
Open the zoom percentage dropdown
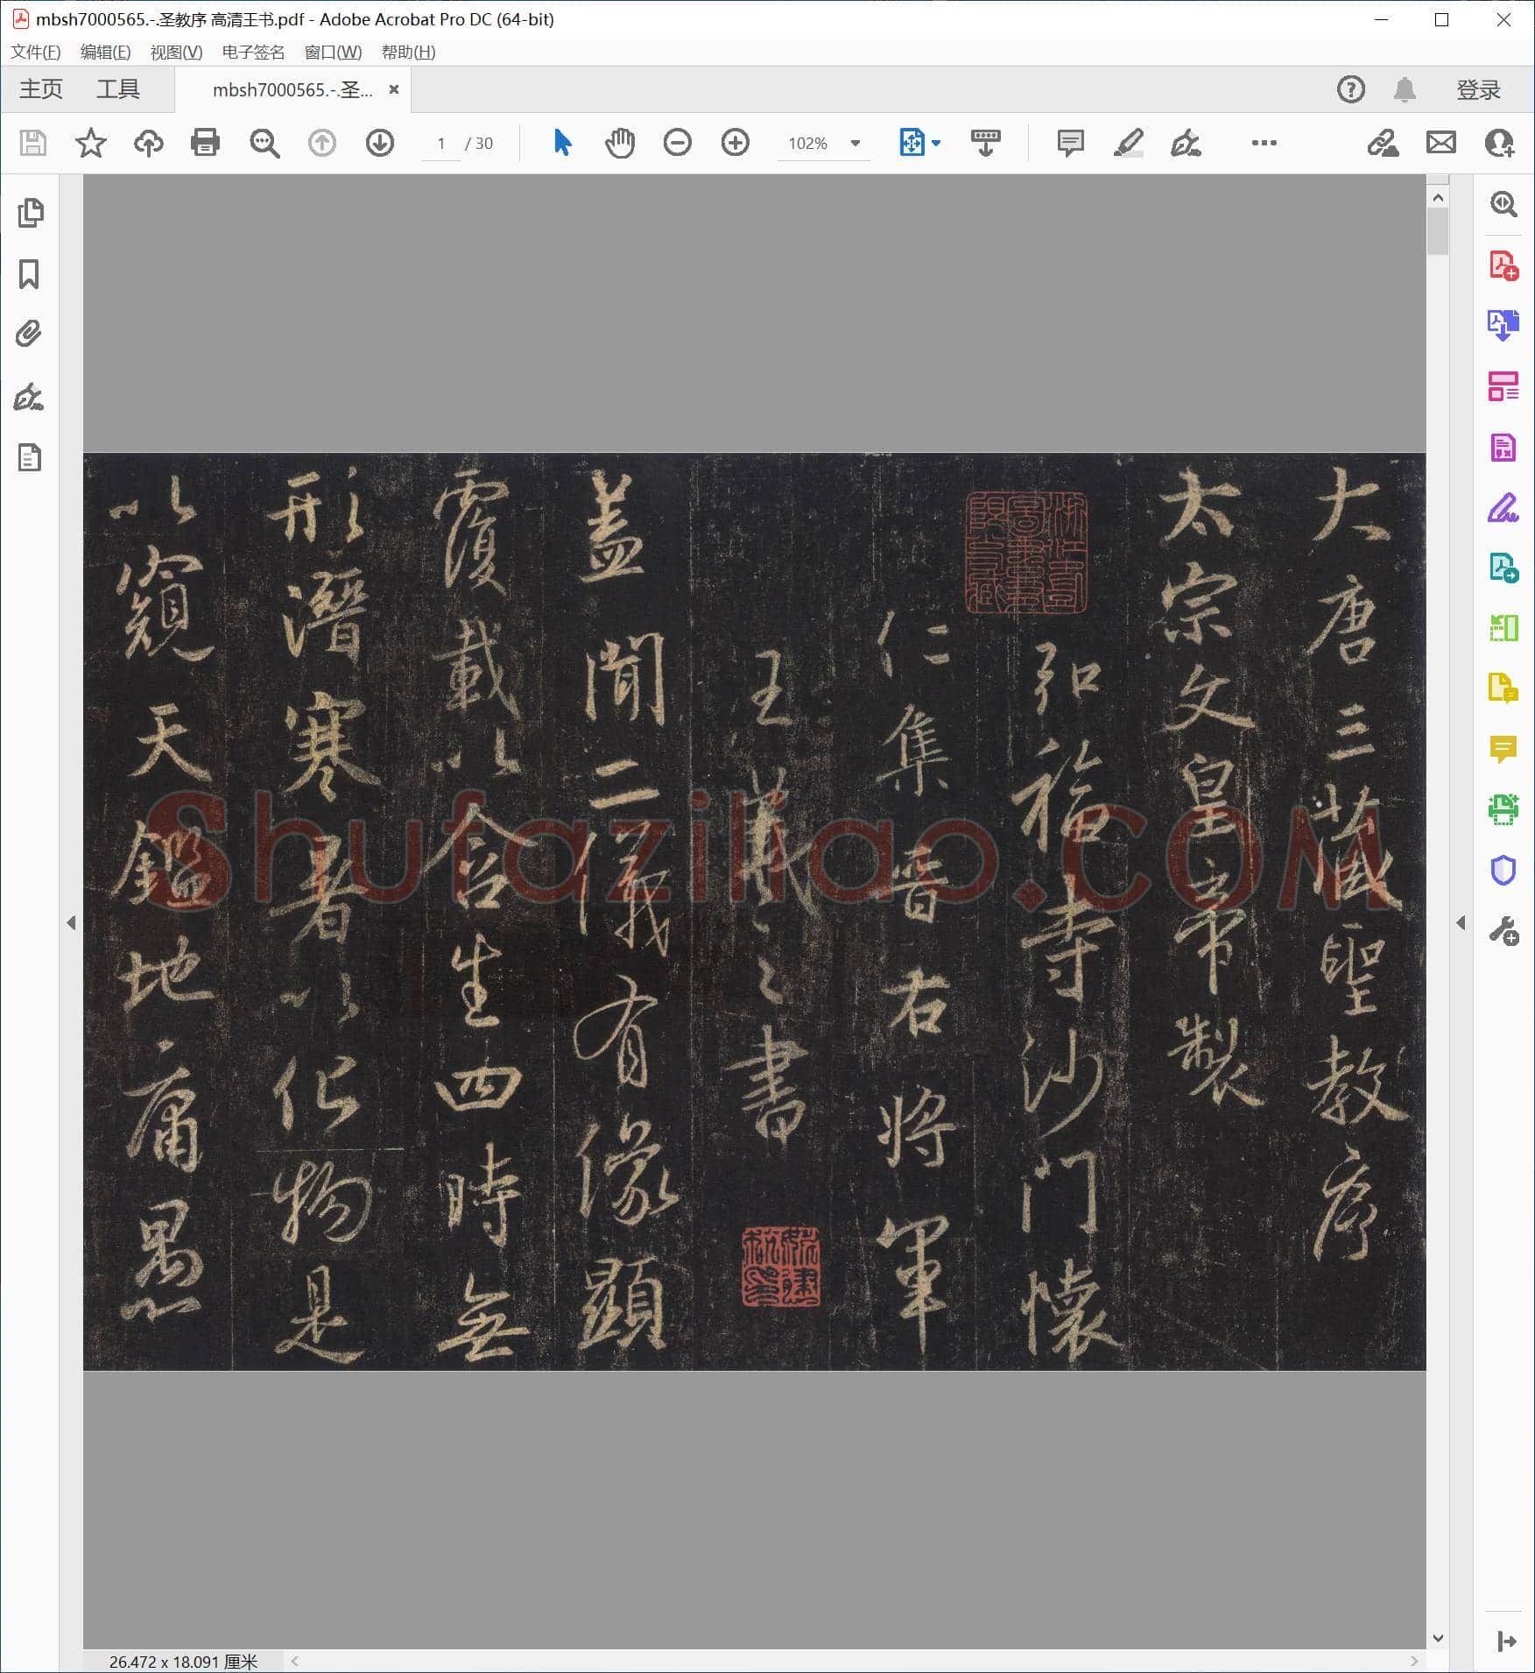pos(856,143)
